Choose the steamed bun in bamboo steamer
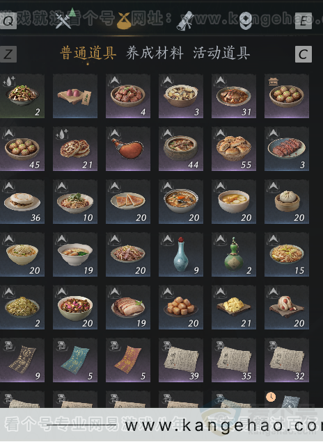This screenshot has height=442, width=323. point(287,202)
